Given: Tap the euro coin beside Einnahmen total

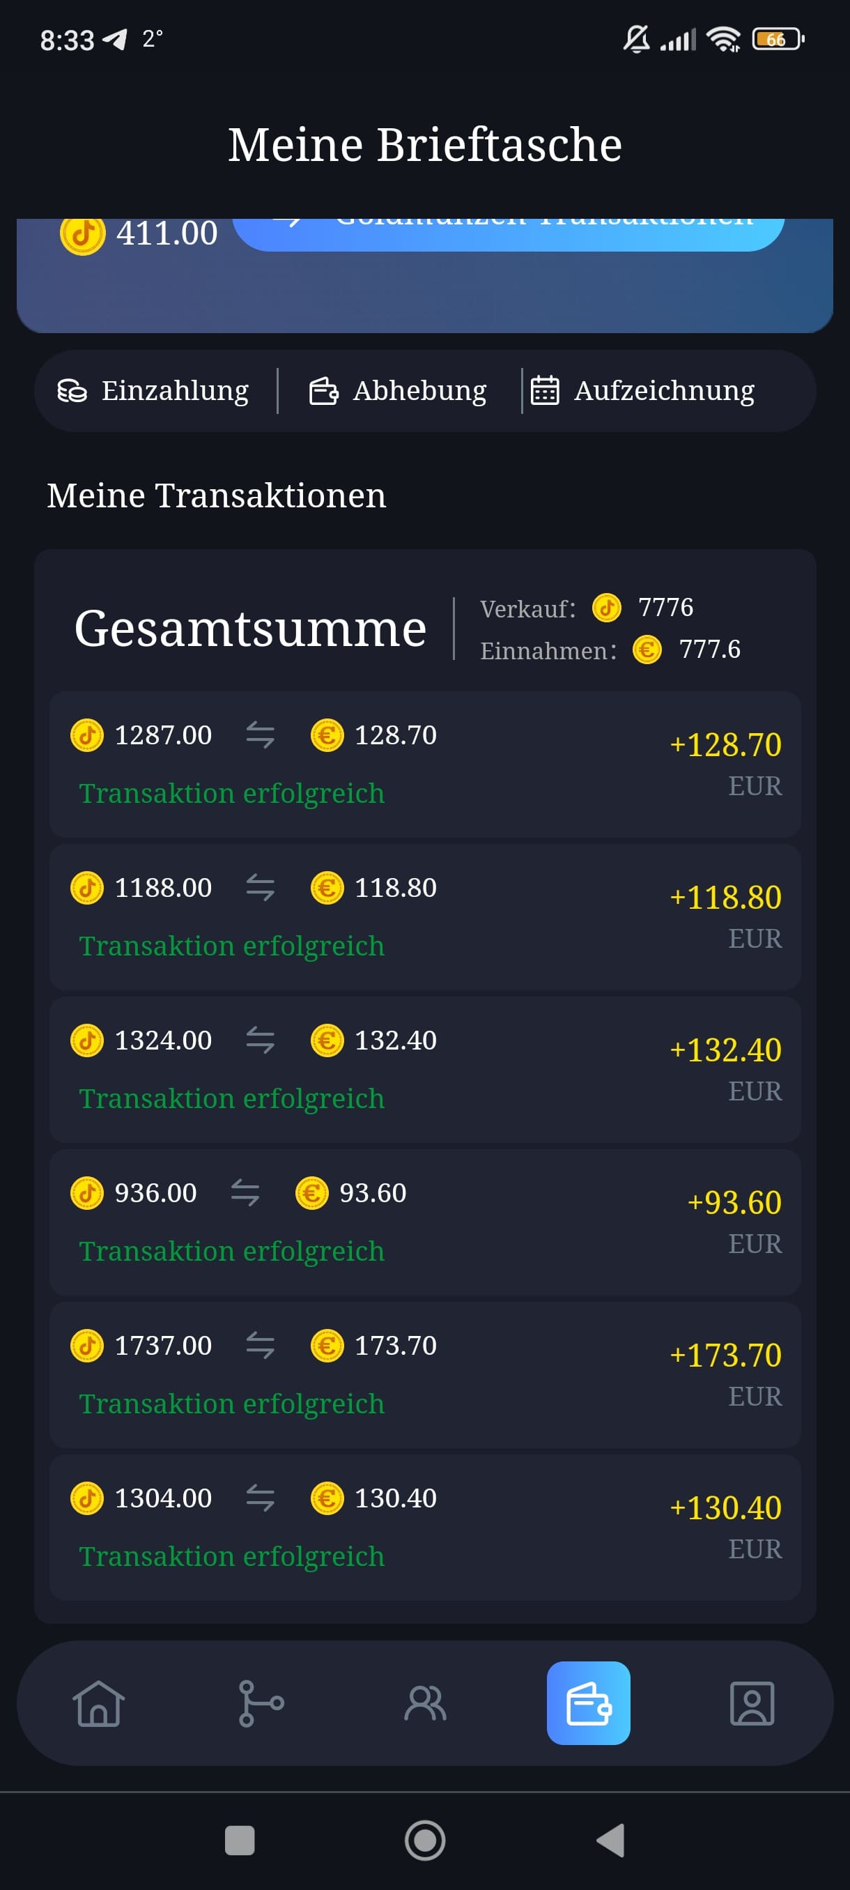Looking at the screenshot, I should [647, 650].
